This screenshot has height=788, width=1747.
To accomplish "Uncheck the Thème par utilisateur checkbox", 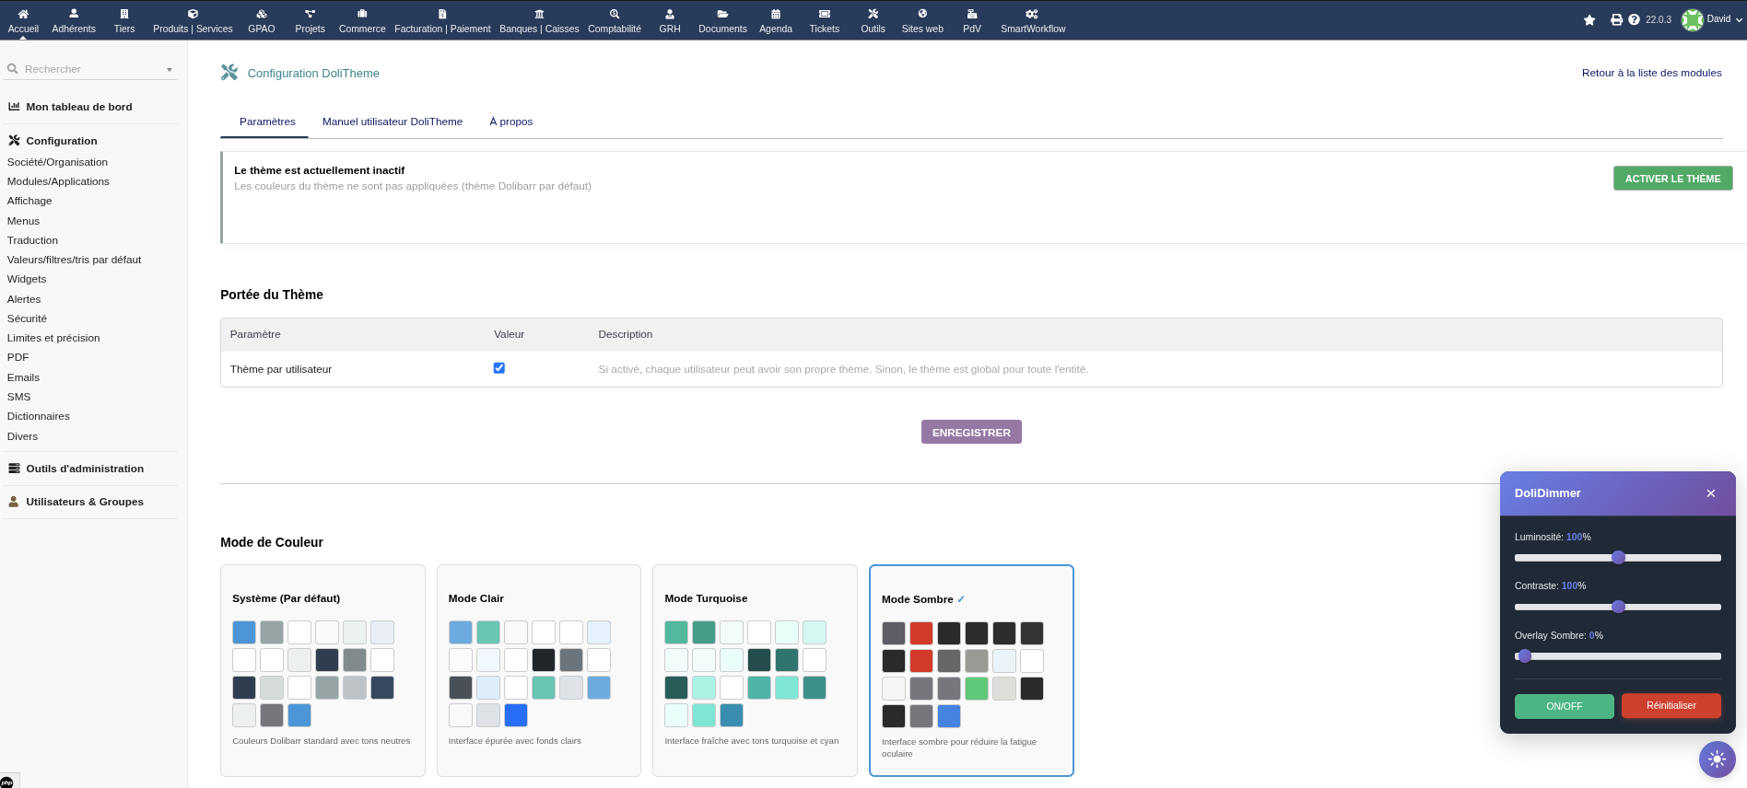I will [x=499, y=368].
